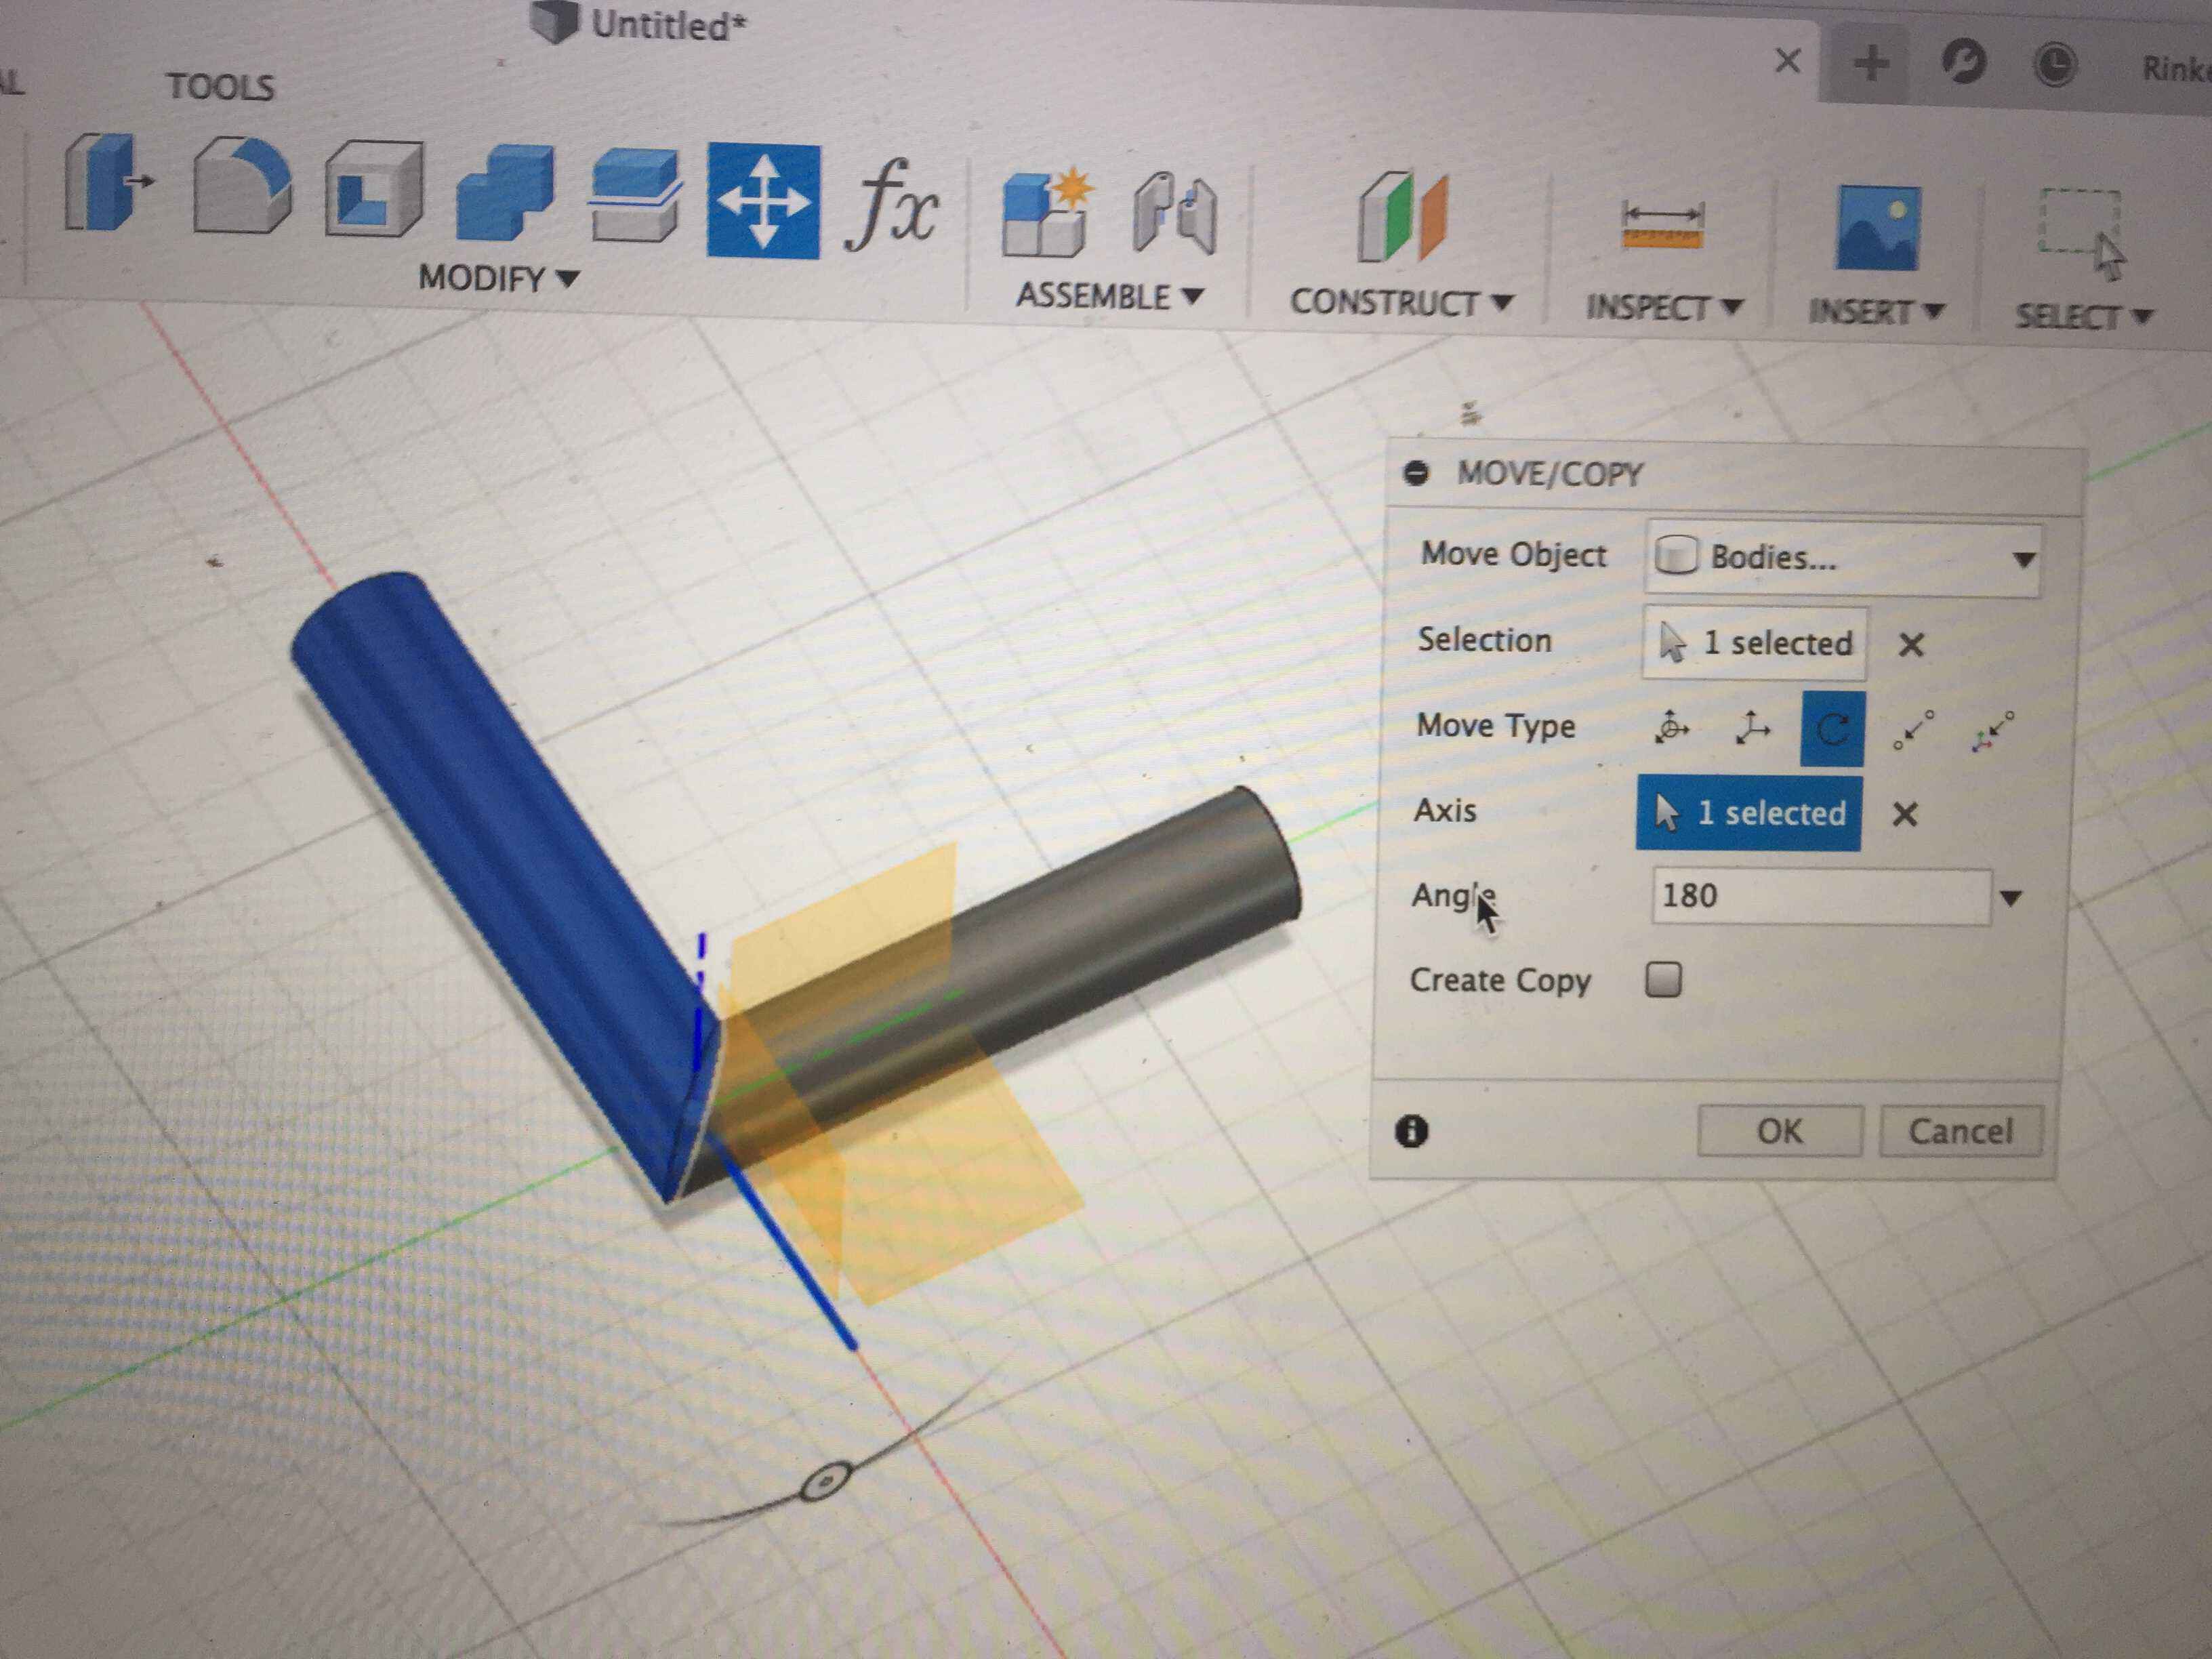The image size is (2212, 1659).
Task: Open the Move Object Bodies dropdown
Action: tap(1842, 558)
